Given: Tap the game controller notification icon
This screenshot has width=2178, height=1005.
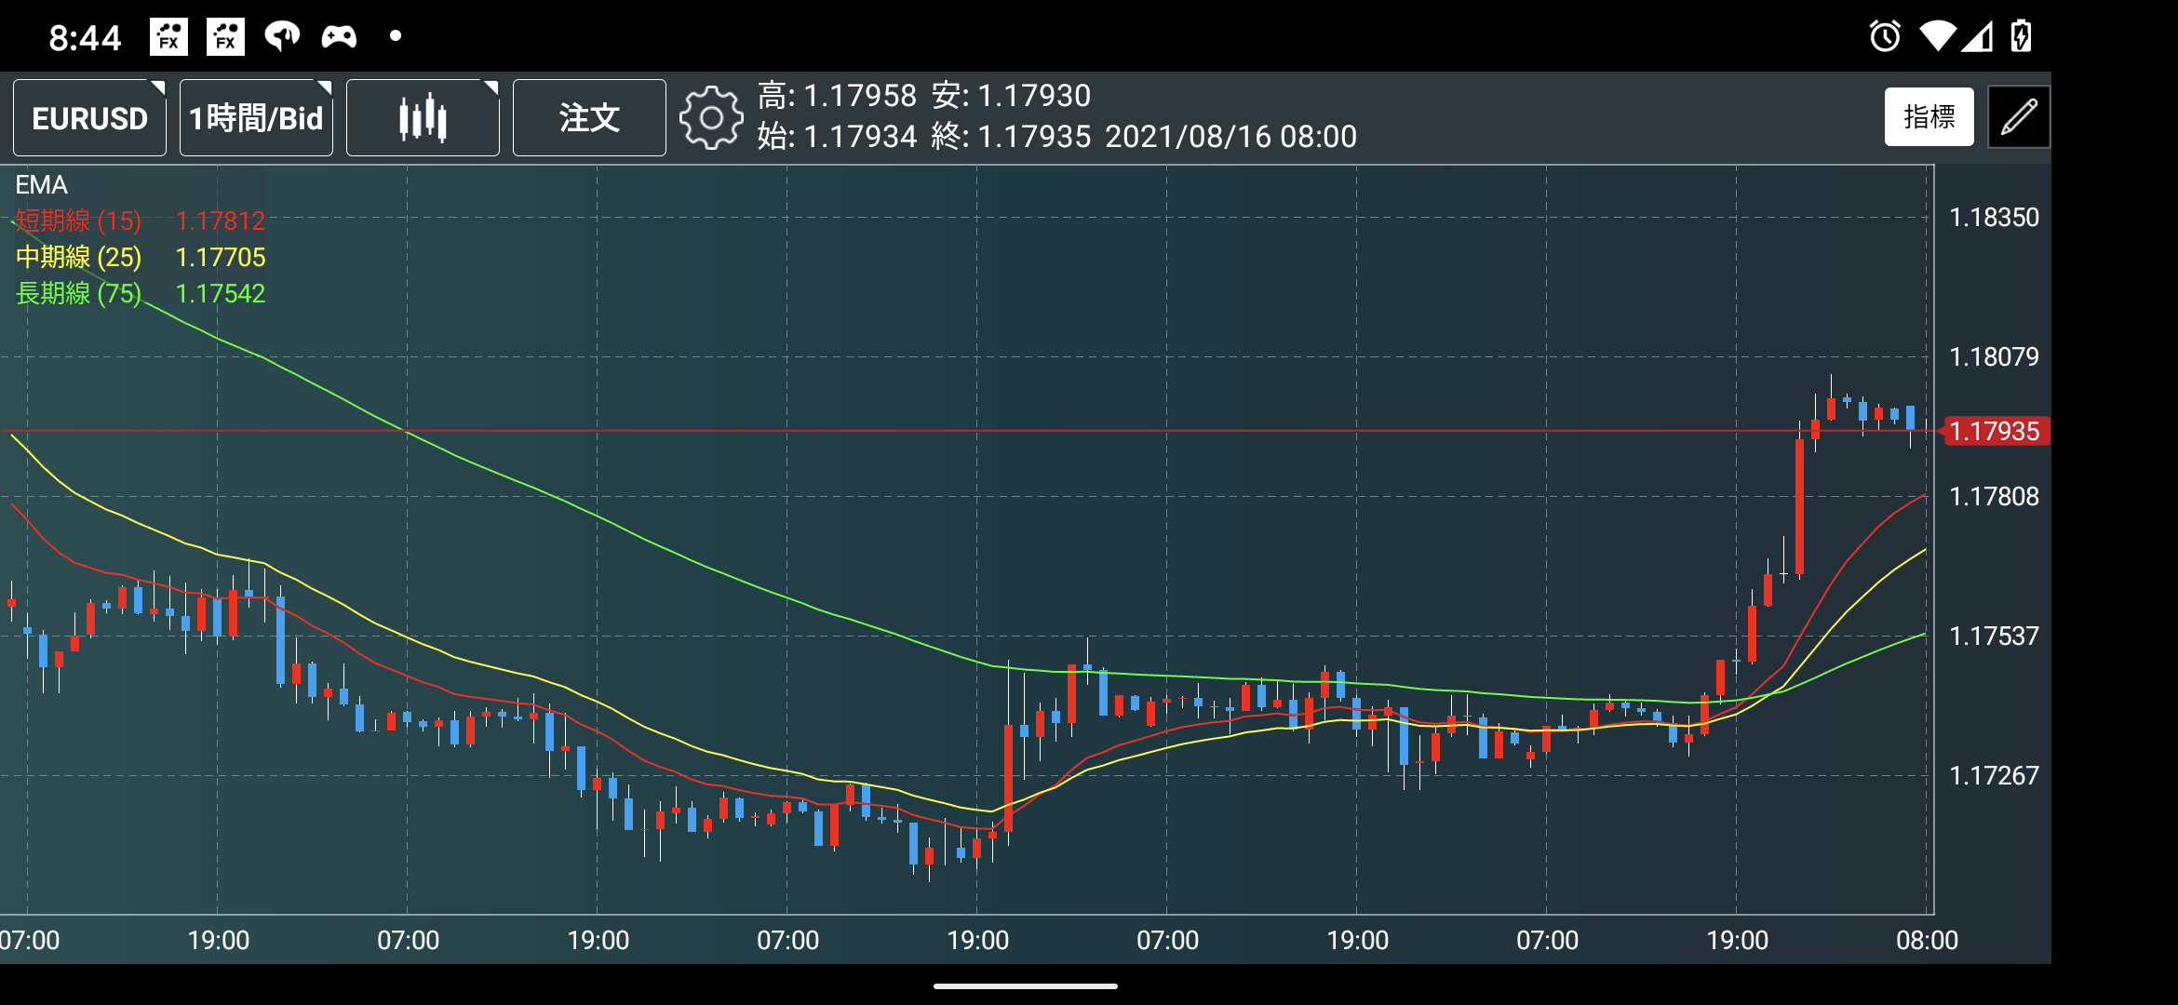Looking at the screenshot, I should (x=339, y=36).
